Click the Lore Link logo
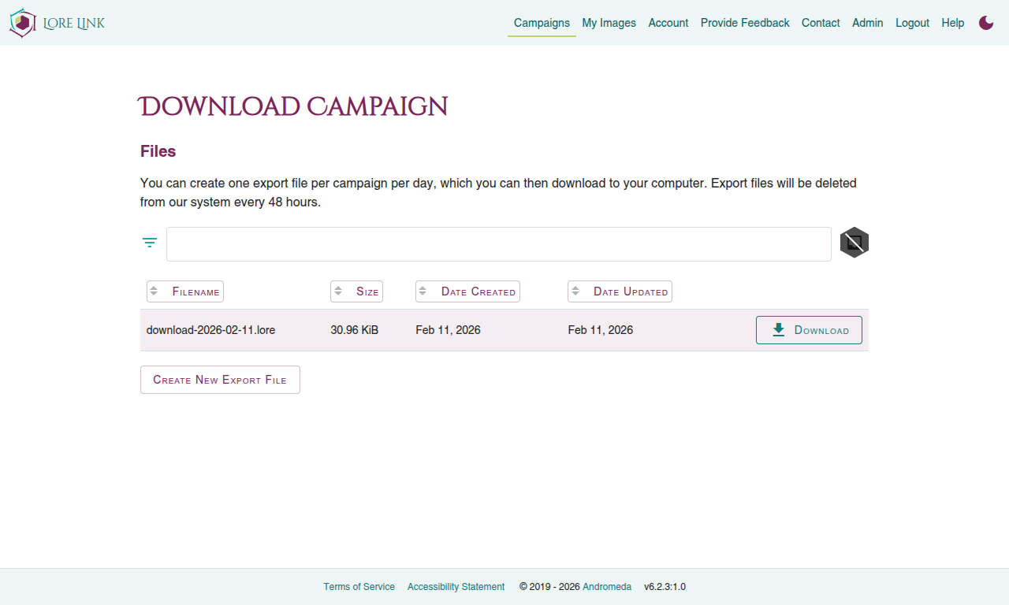The width and height of the screenshot is (1009, 605). click(x=55, y=23)
